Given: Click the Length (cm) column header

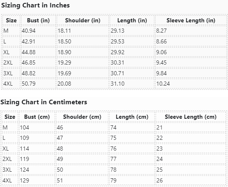Looking at the screenshot, I should (x=132, y=117).
